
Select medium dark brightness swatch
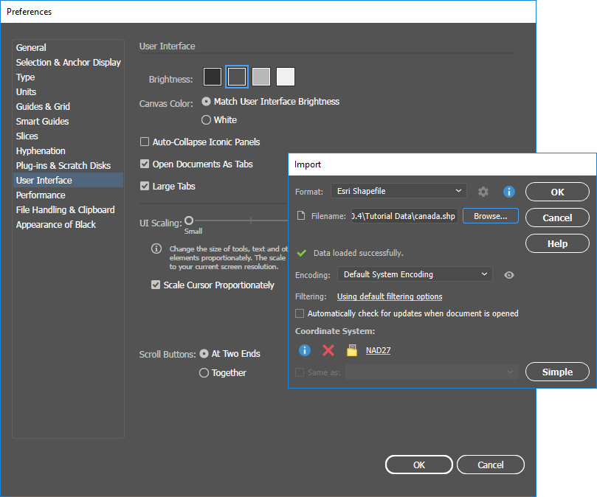pos(237,77)
